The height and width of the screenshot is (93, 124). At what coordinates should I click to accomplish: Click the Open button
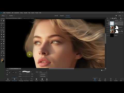pyautogui.click(x=3, y=16)
